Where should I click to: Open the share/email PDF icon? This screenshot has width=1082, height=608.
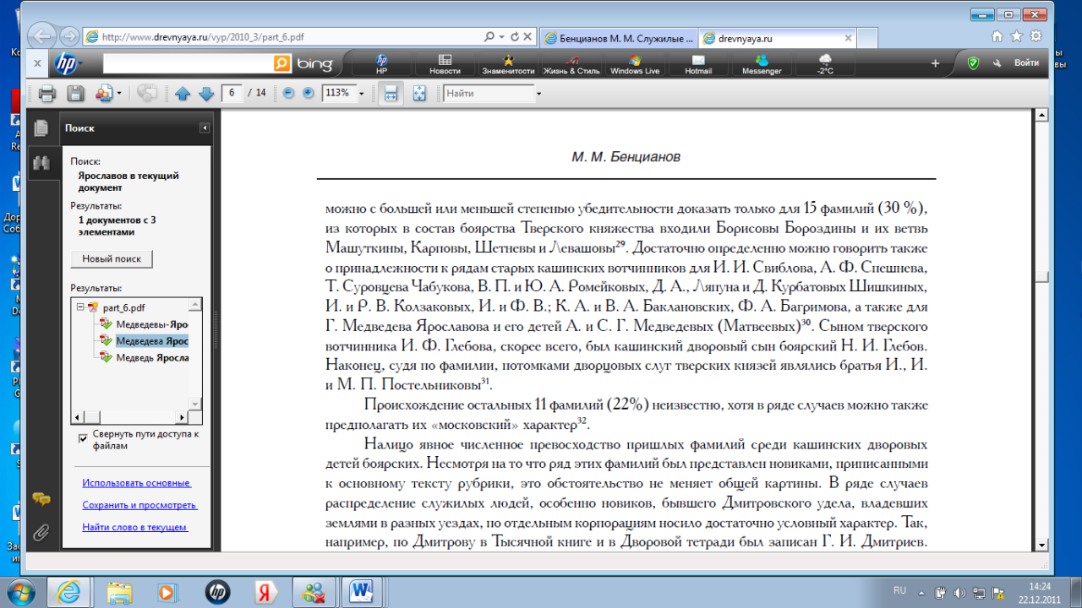105,94
